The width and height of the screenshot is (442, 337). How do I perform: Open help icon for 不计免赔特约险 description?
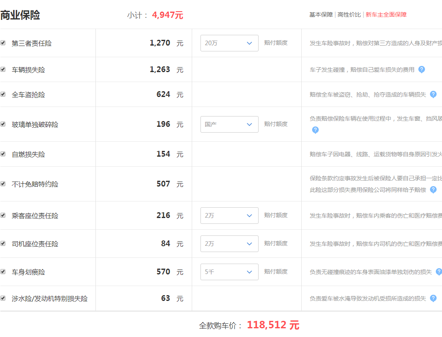point(433,189)
